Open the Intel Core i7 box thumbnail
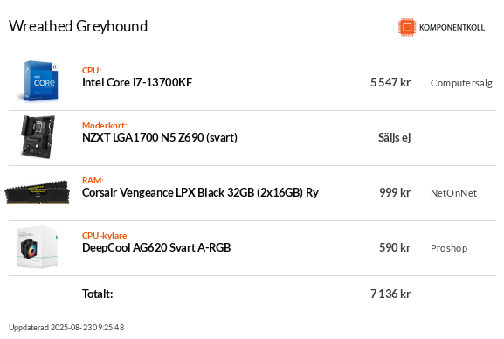Viewport: 504px width, 339px height. (x=38, y=81)
